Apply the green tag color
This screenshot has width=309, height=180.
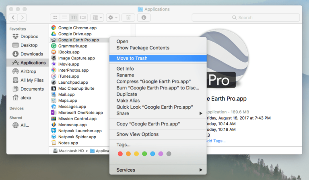(144, 154)
